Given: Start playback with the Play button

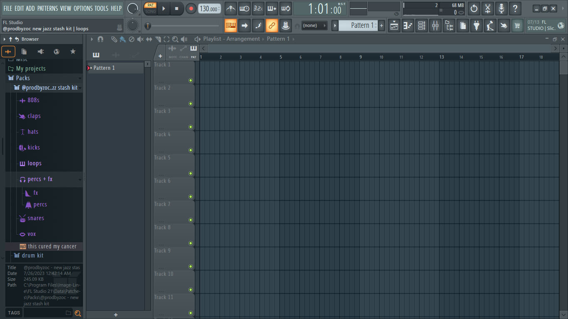Looking at the screenshot, I should (x=163, y=8).
